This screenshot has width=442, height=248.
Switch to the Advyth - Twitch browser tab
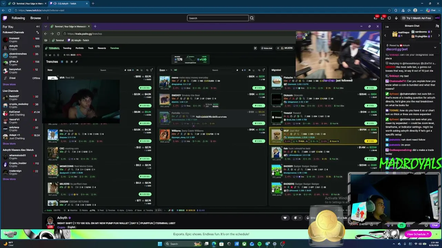(x=69, y=3)
